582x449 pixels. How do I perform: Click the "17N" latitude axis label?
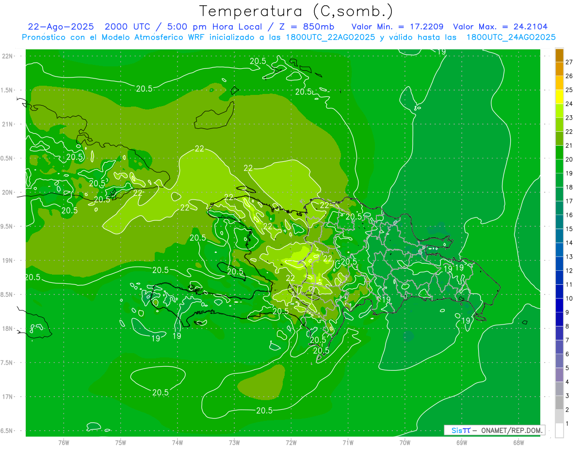[x=8, y=397]
